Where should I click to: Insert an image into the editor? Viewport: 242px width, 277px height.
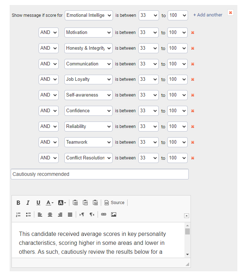pos(114,214)
